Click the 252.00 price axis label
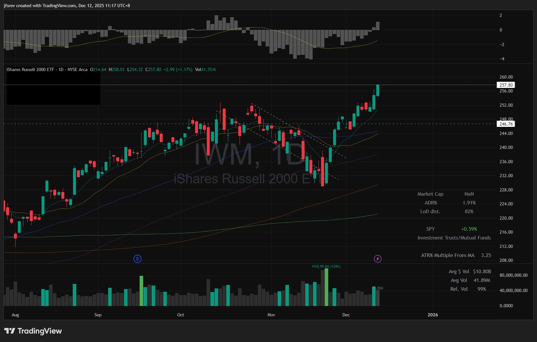 click(506, 105)
